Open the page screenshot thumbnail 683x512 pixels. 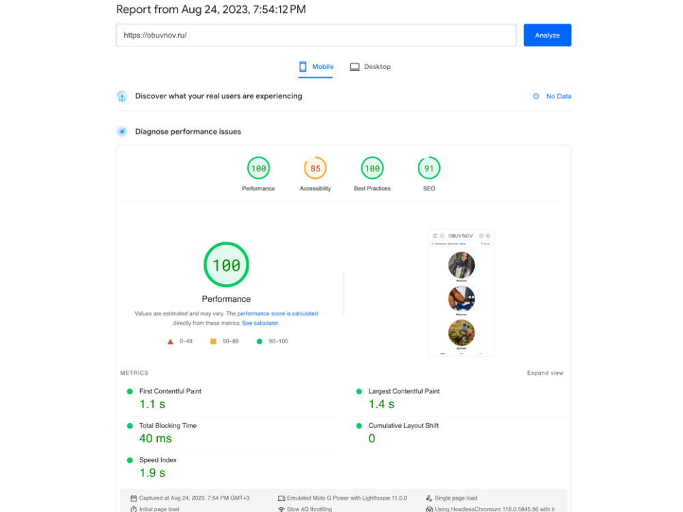(x=461, y=292)
